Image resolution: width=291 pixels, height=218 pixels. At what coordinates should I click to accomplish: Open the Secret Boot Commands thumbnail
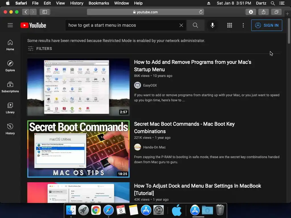(x=78, y=149)
